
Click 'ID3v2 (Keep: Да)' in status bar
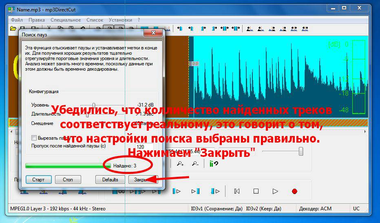coord(264,208)
